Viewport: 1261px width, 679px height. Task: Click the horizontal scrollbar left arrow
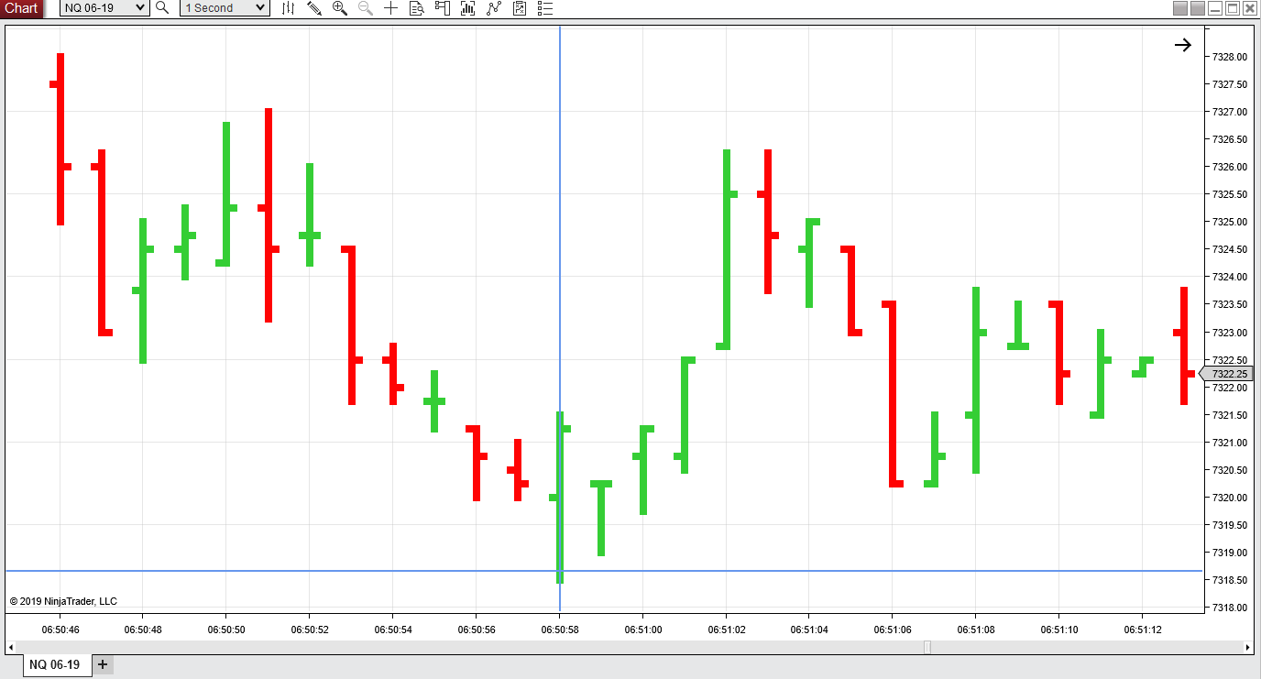10,647
